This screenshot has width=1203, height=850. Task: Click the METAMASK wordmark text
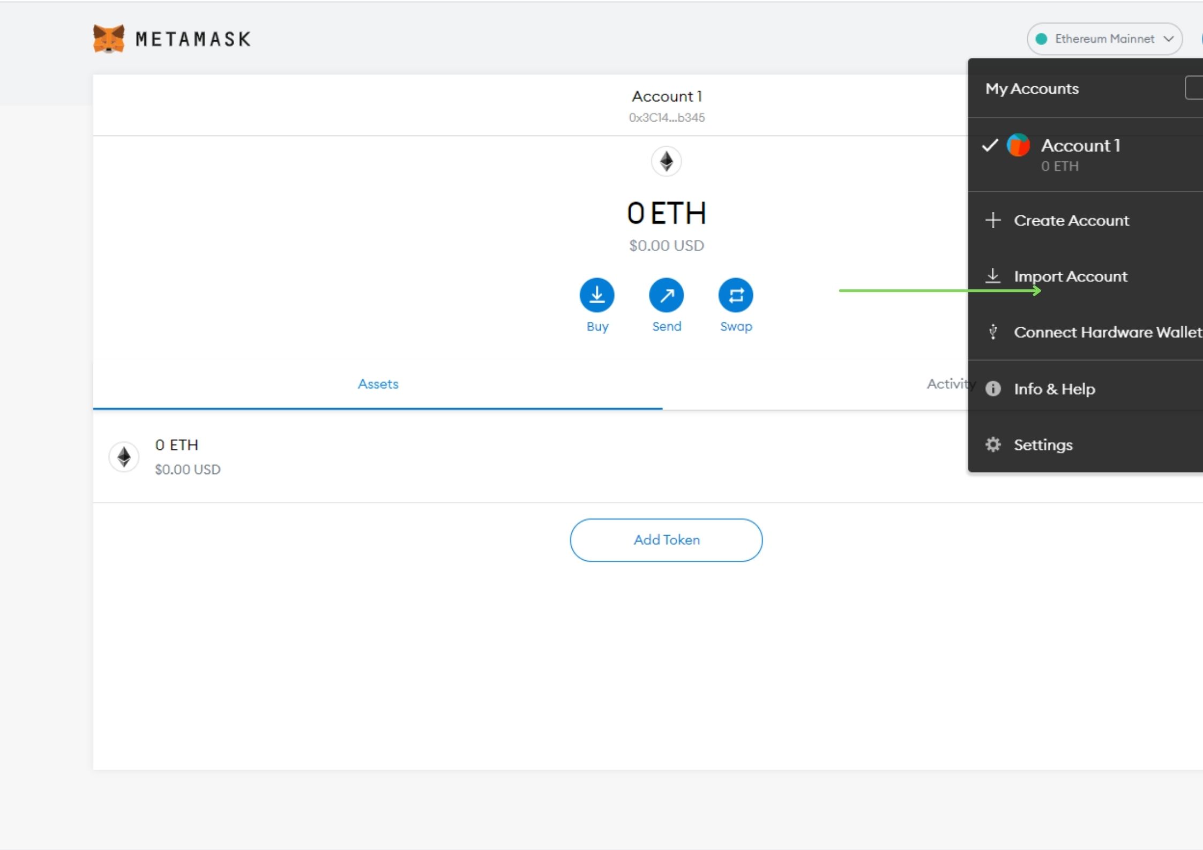click(193, 39)
